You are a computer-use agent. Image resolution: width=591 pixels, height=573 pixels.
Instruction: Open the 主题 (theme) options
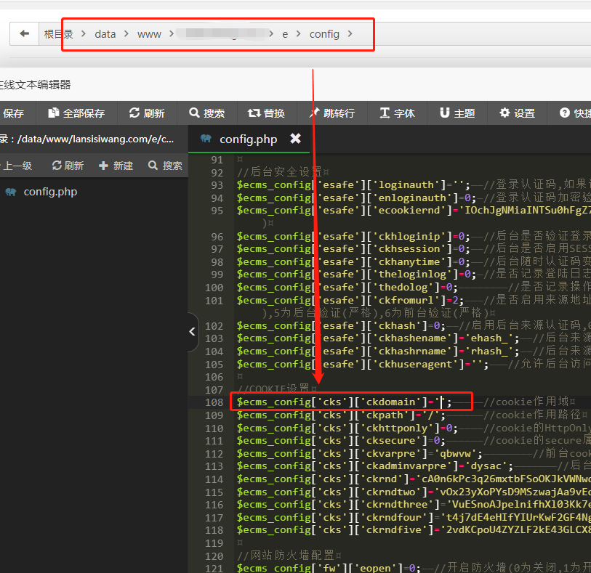[457, 113]
